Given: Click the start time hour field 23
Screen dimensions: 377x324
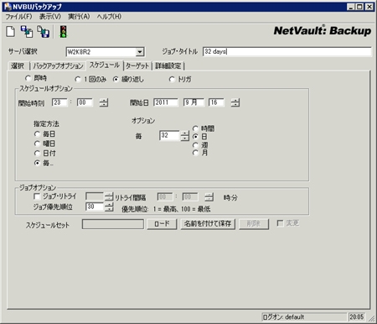Looking at the screenshot, I should click(x=59, y=102).
